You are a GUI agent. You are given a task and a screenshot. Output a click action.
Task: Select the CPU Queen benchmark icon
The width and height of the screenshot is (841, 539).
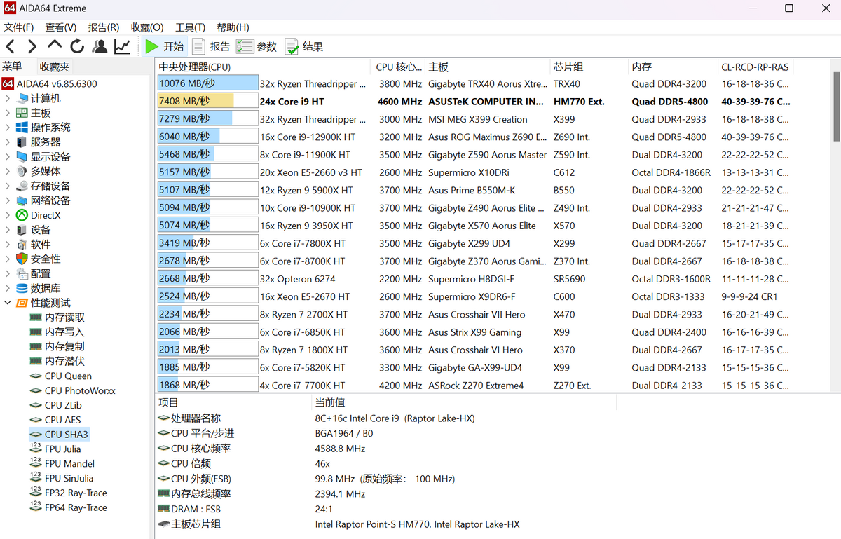click(36, 376)
